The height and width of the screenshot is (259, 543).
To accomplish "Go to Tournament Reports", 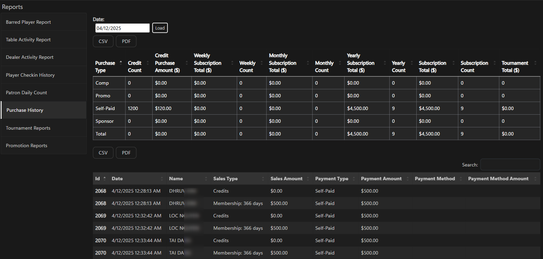I will coord(28,128).
